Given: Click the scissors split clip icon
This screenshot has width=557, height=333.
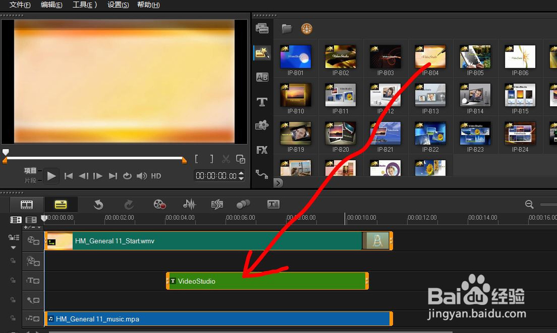Looking at the screenshot, I should click(226, 159).
